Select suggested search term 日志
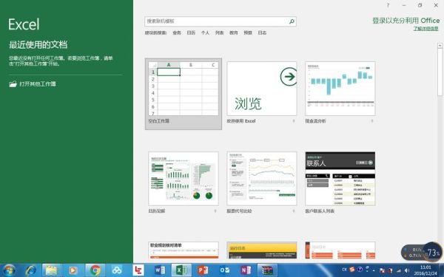This screenshot has height=277, width=444. (262, 33)
